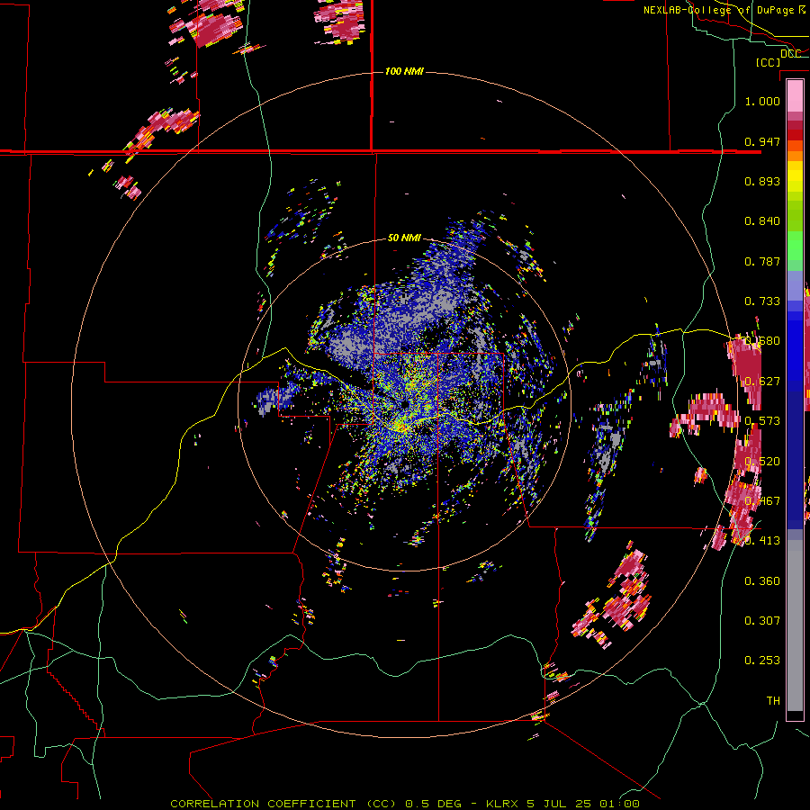Pick the dark red color bar segment
Viewport: 810px width, 810px height.
click(795, 135)
